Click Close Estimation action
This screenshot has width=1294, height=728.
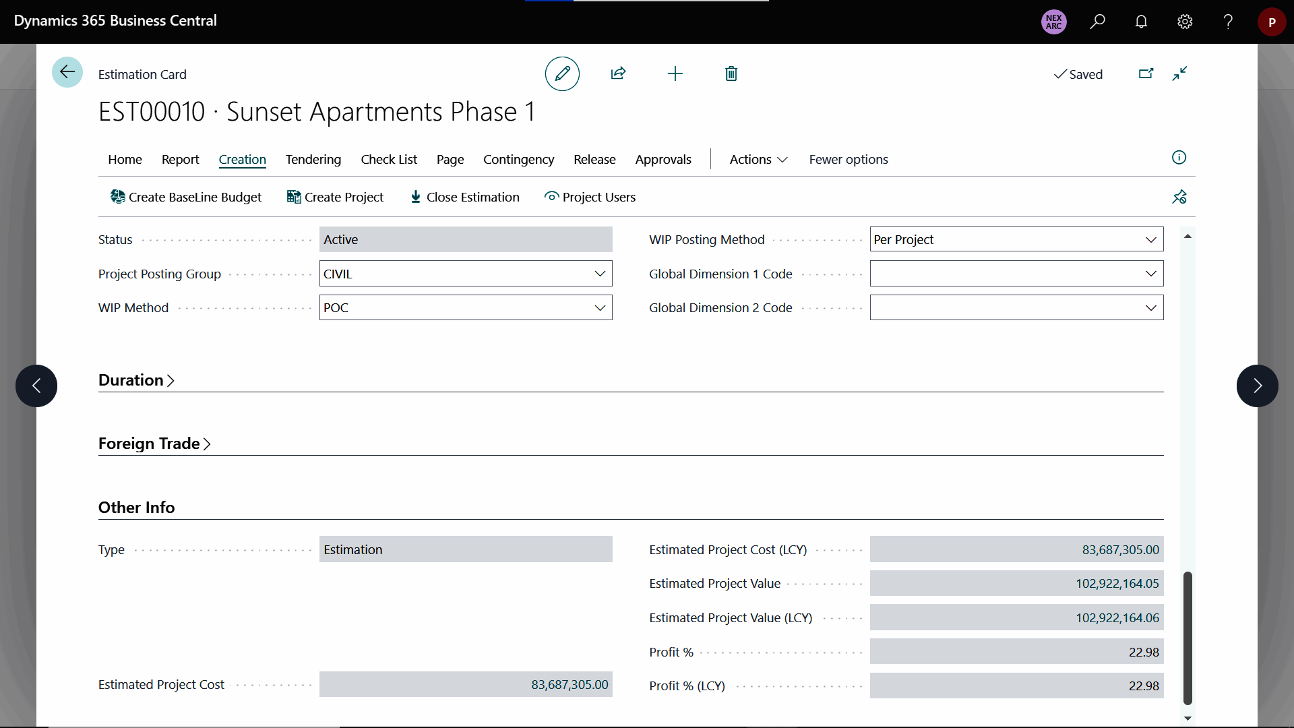pyautogui.click(x=465, y=197)
